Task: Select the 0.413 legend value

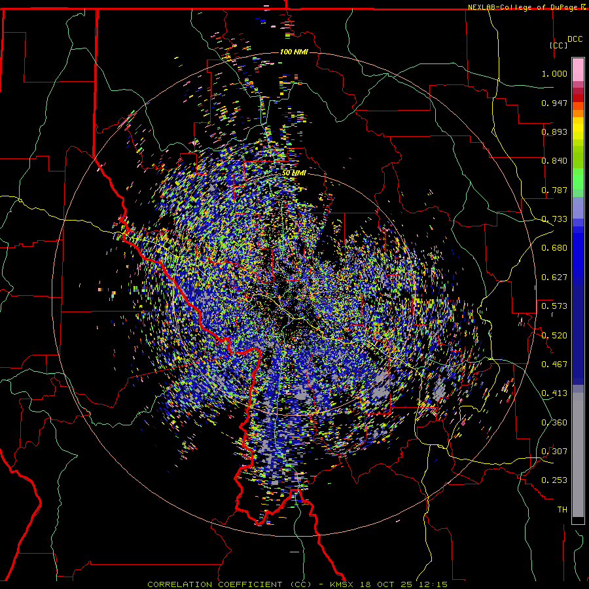Action: (x=554, y=393)
